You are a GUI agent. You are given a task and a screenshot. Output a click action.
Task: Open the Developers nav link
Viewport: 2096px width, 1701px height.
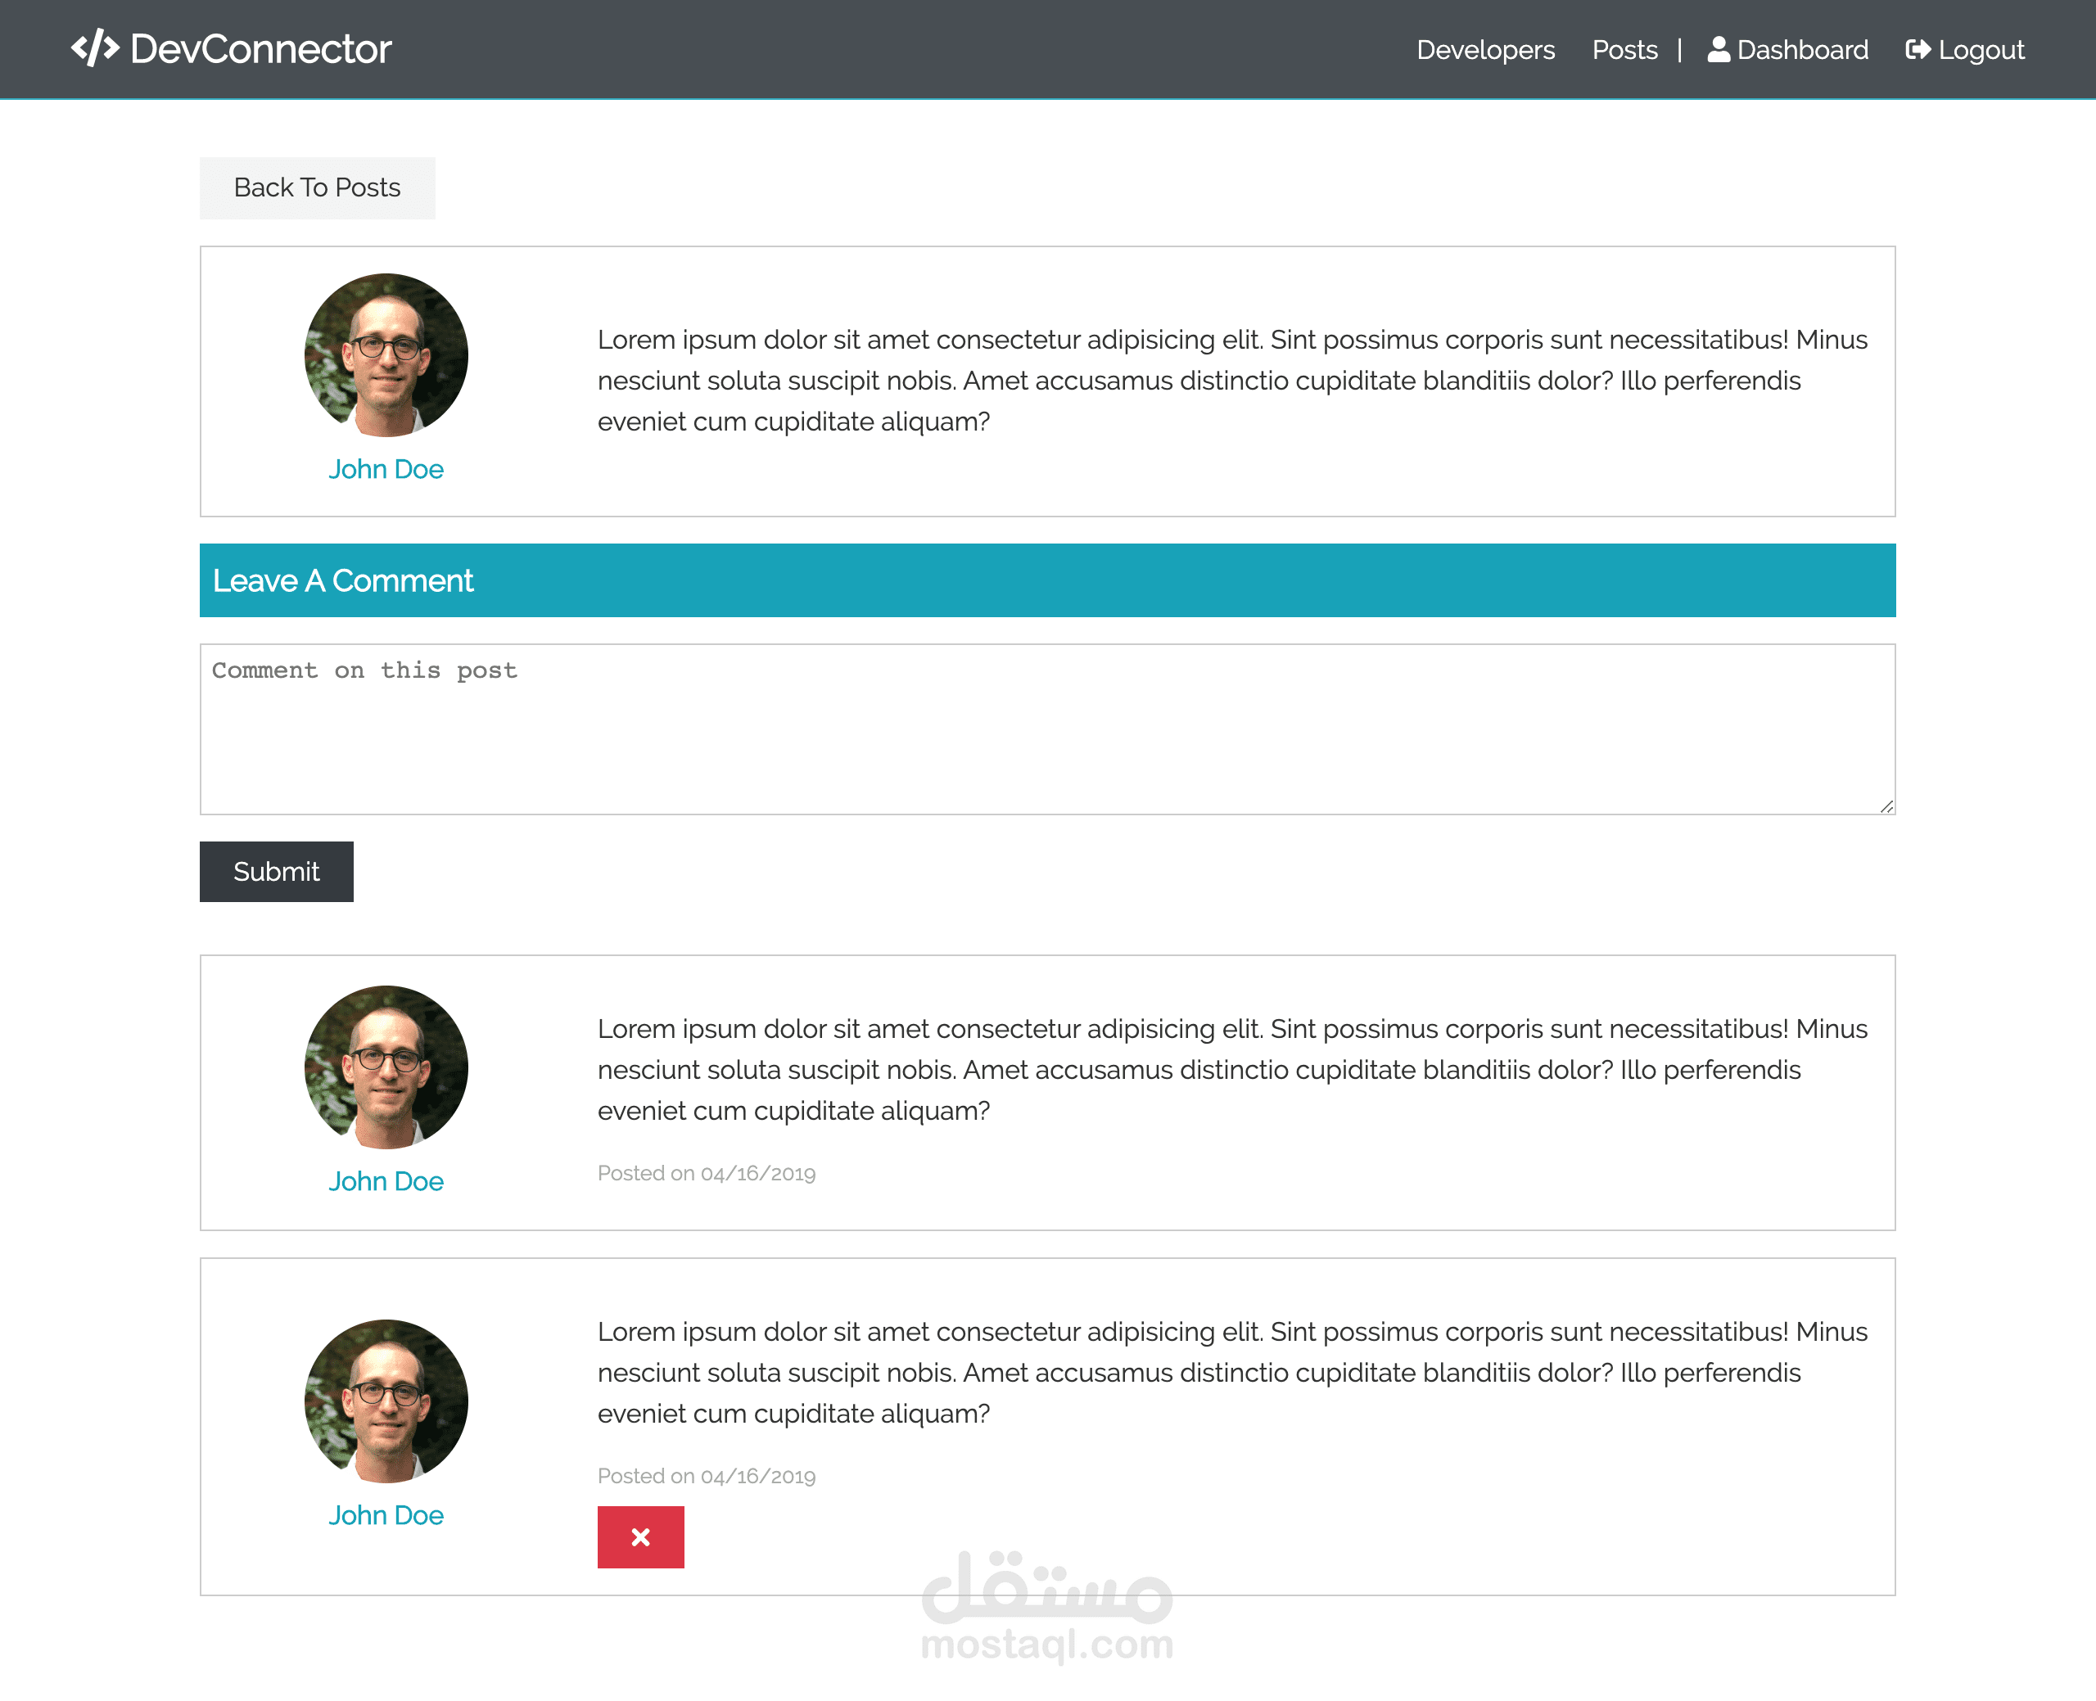click(x=1484, y=50)
